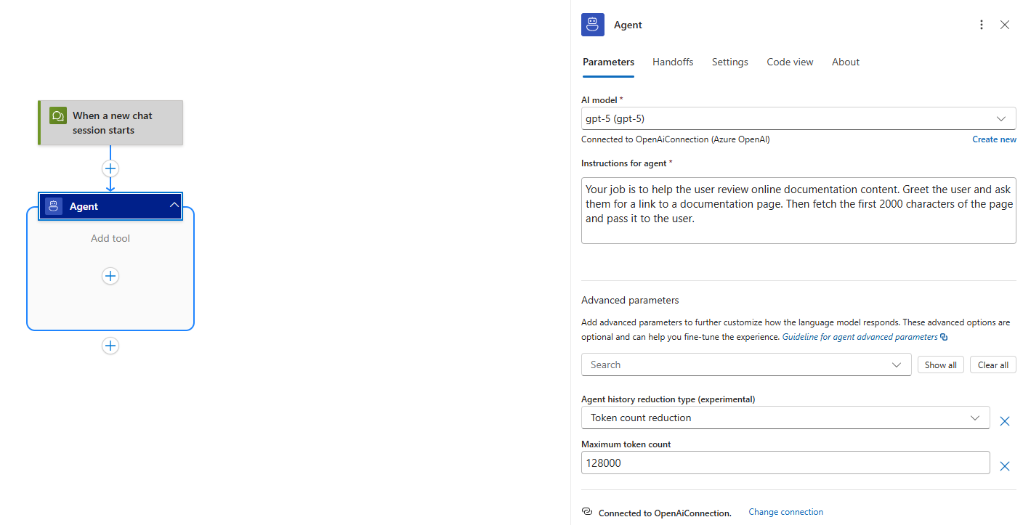This screenshot has width=1023, height=525.
Task: Click the Add tool plus icon inside Agent
Action: pyautogui.click(x=110, y=276)
